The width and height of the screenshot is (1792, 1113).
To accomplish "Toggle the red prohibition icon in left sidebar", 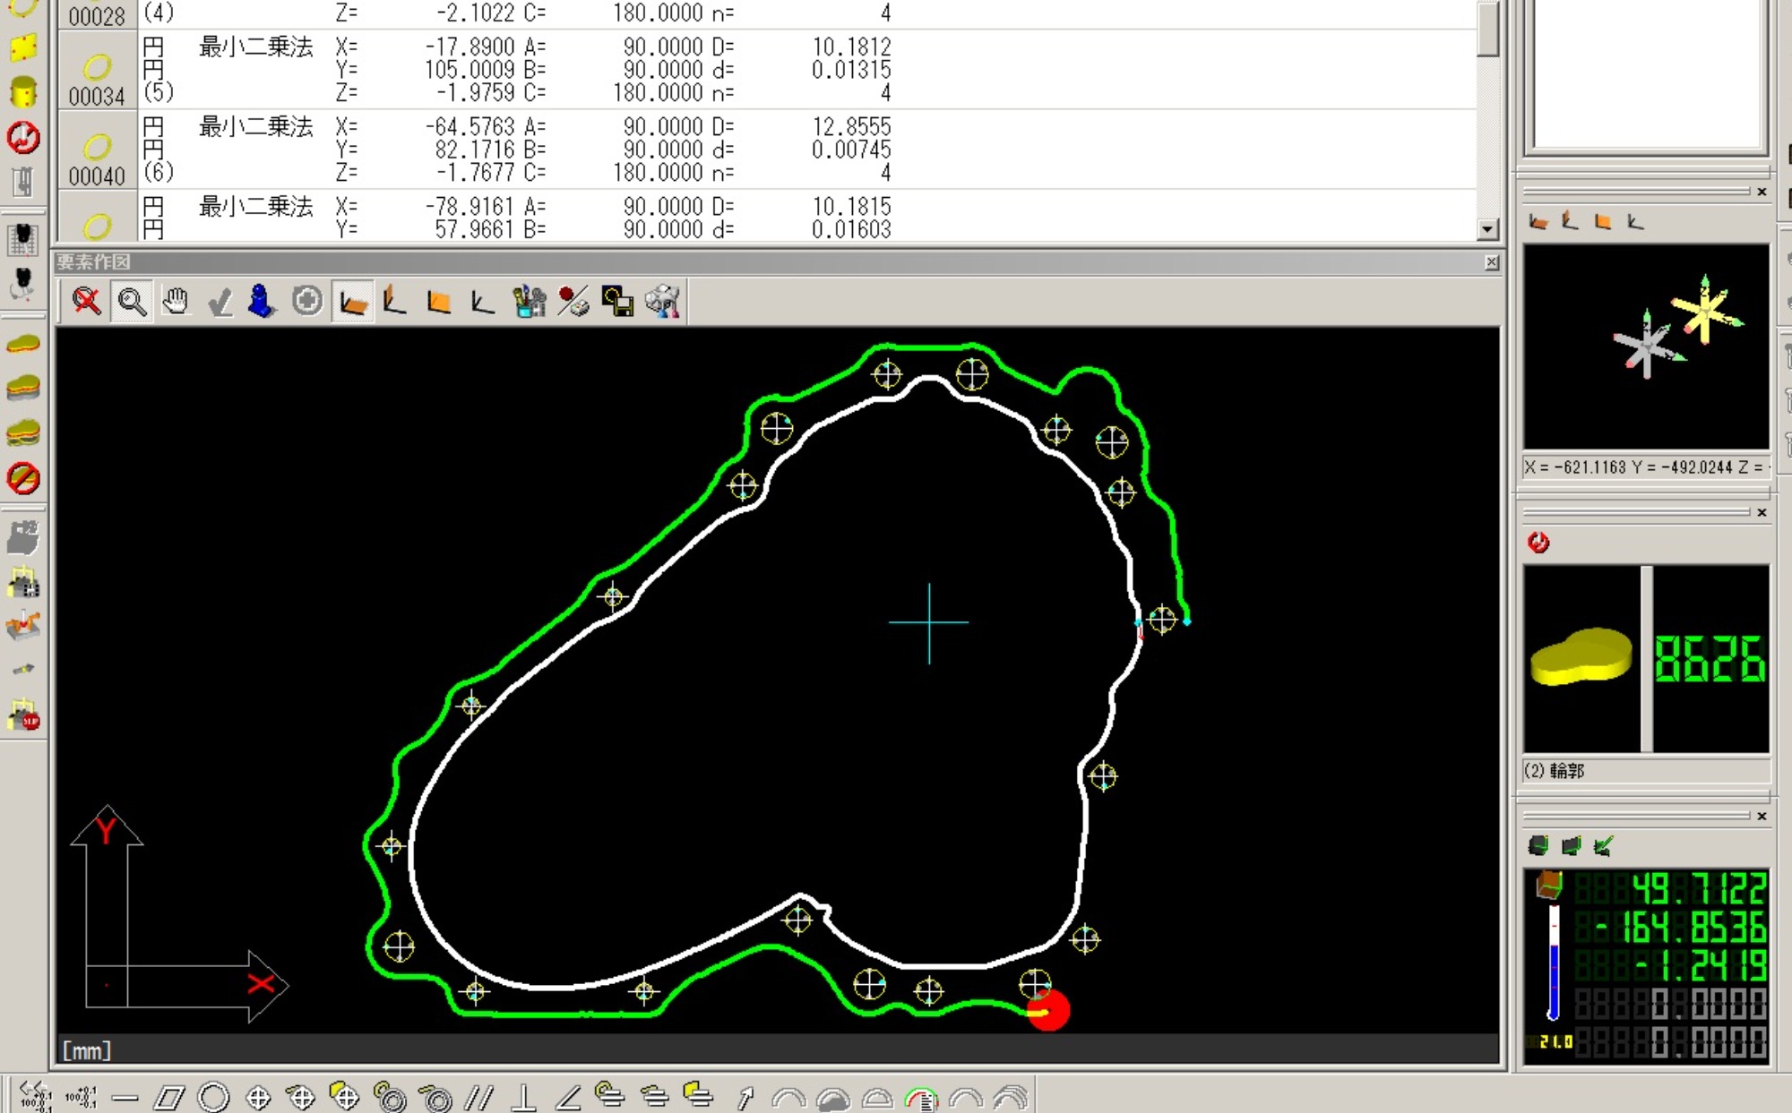I will tap(22, 478).
